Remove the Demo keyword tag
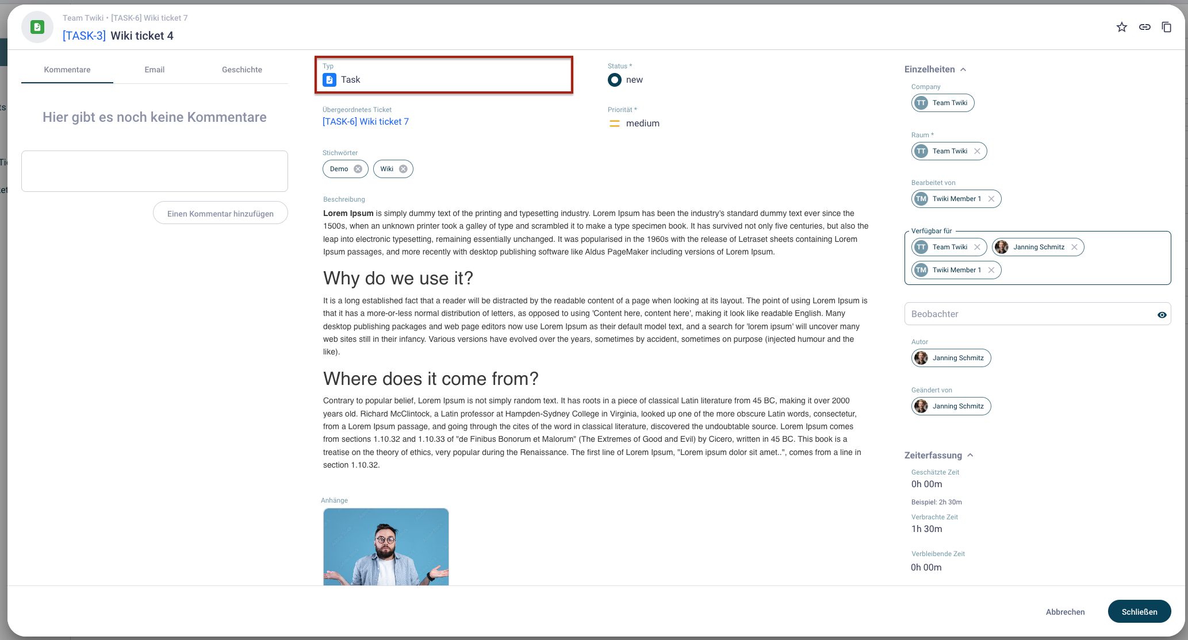Image resolution: width=1188 pixels, height=640 pixels. pyautogui.click(x=358, y=169)
